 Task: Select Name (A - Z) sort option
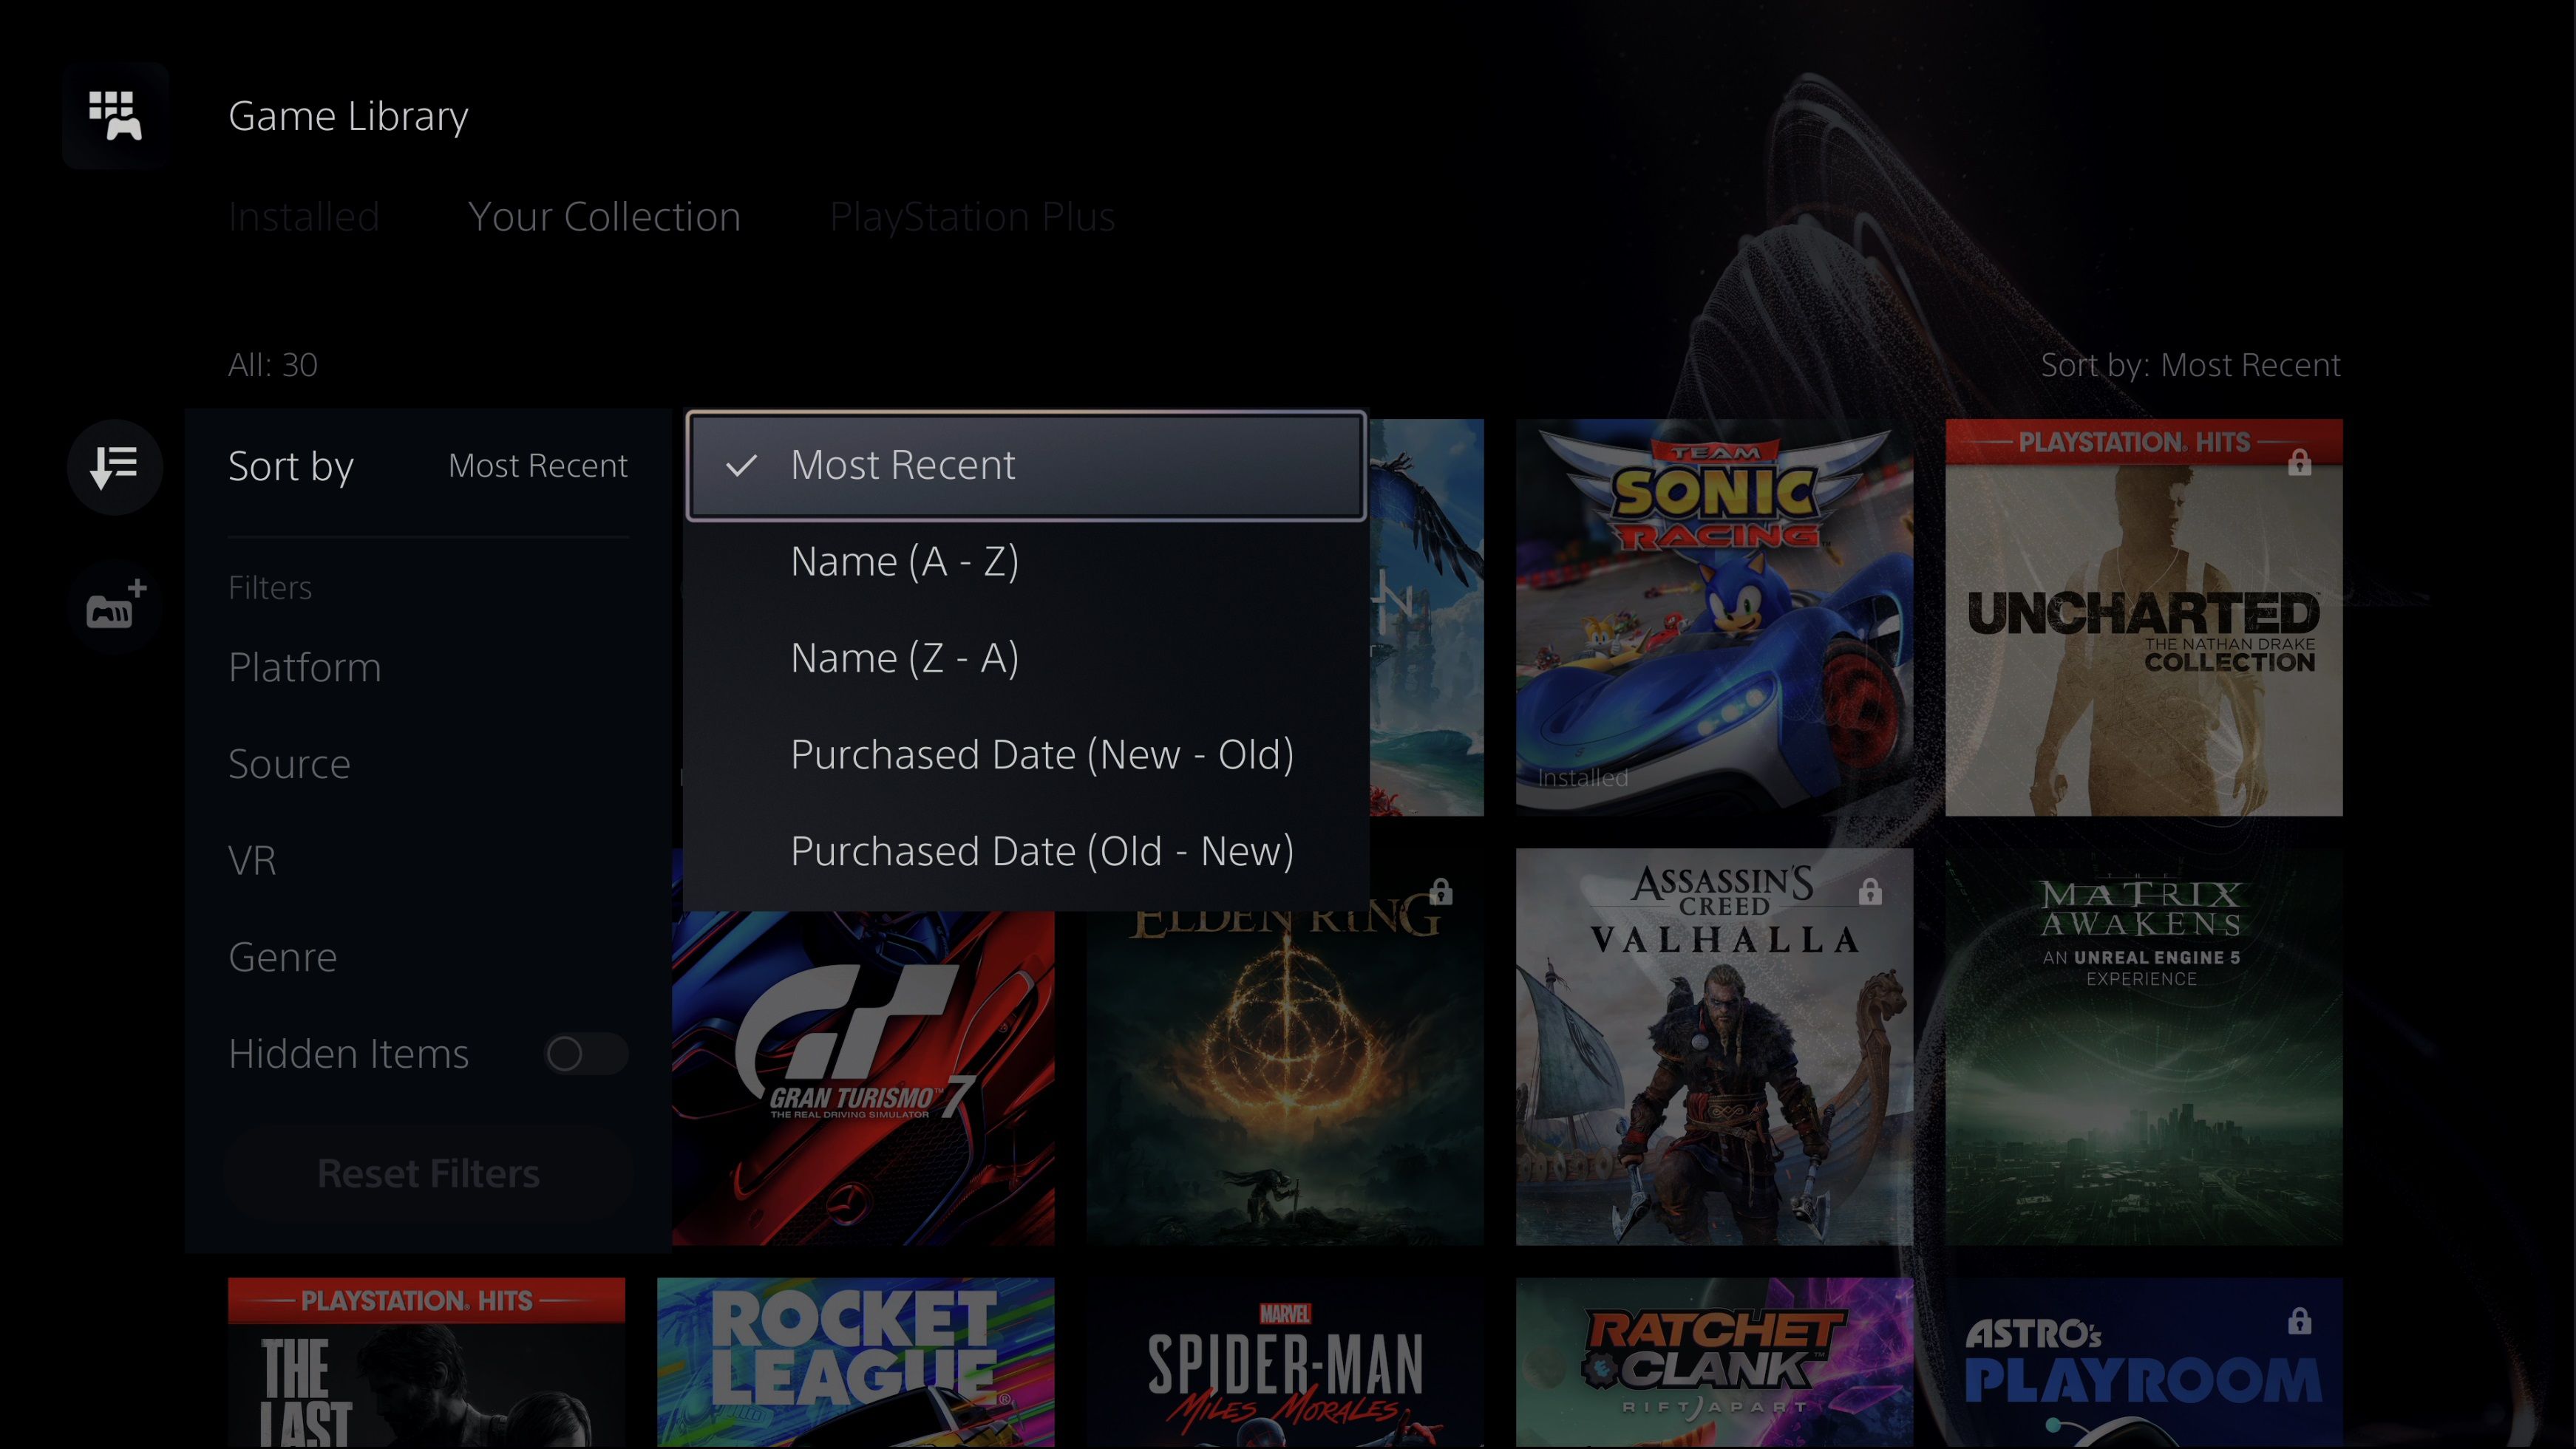pos(904,562)
